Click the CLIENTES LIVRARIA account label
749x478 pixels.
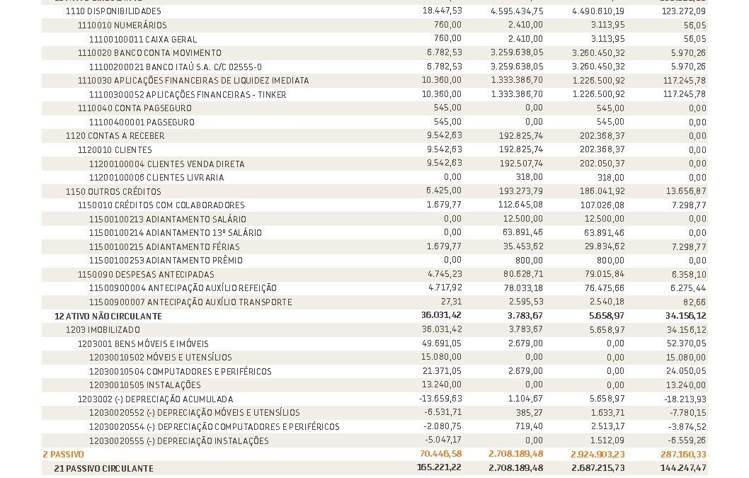[156, 178]
